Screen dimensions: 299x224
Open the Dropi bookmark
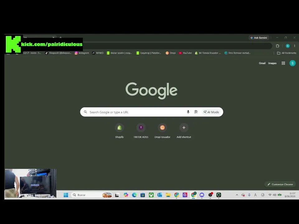pos(171,53)
